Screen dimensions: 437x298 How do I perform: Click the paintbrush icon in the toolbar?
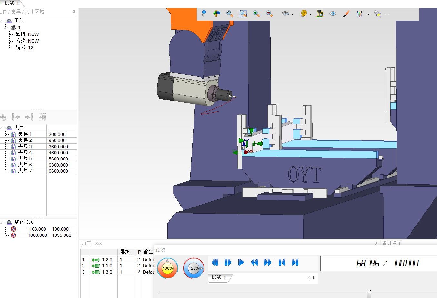(x=346, y=14)
